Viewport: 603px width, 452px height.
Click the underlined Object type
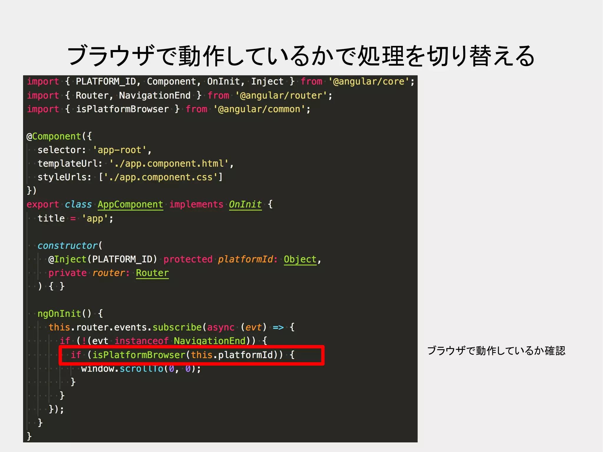tap(300, 259)
